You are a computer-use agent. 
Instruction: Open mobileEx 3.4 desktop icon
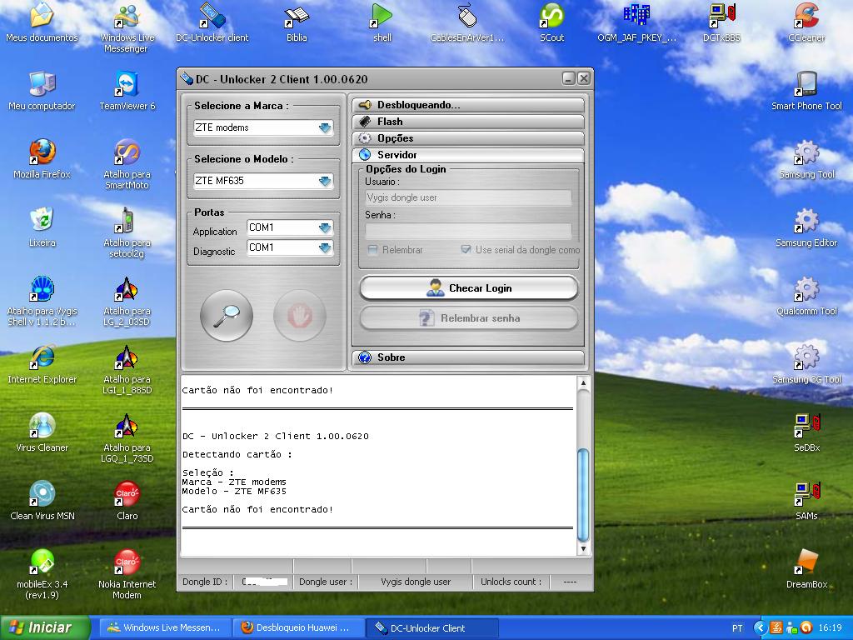coord(42,575)
